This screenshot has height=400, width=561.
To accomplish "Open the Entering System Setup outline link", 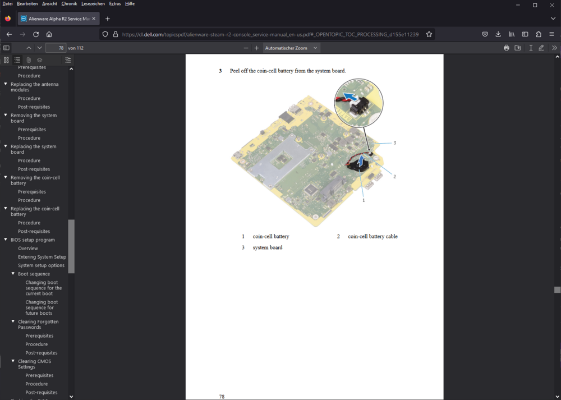I will (x=42, y=257).
